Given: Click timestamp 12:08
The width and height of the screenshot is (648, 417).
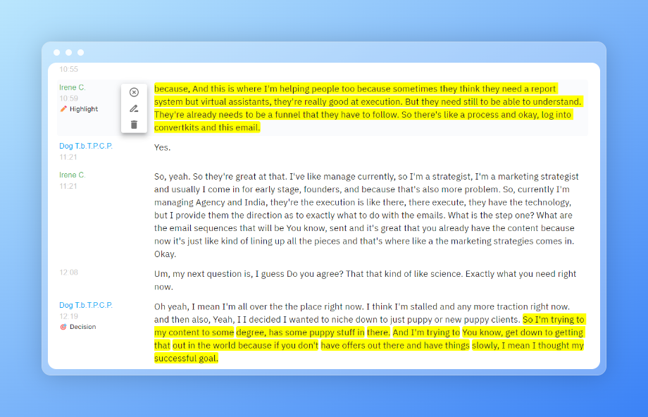Looking at the screenshot, I should point(68,273).
